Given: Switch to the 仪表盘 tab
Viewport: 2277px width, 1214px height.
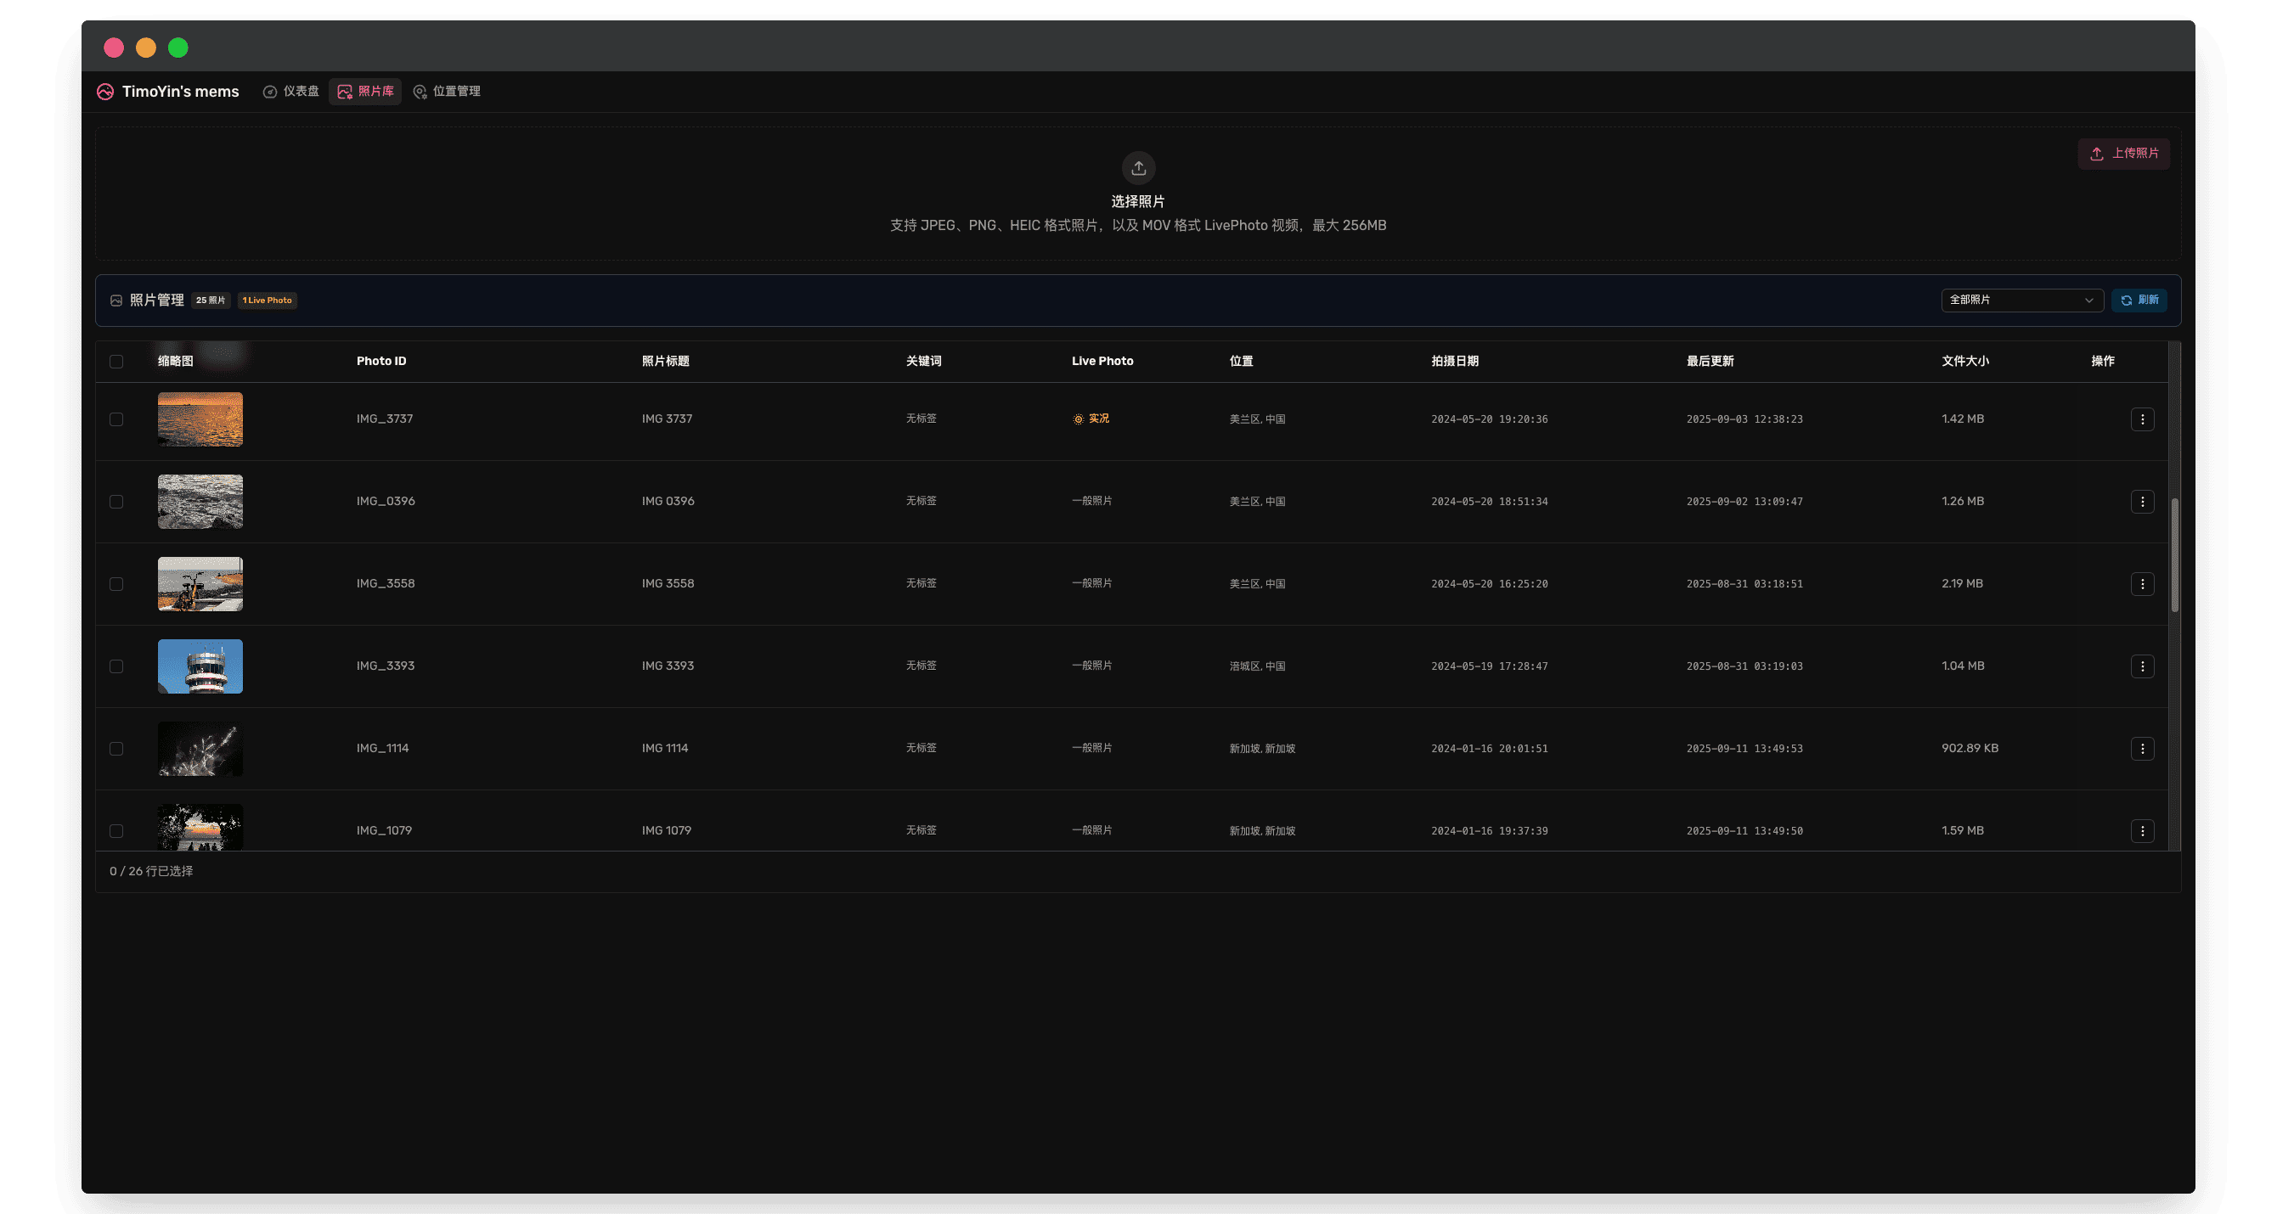Looking at the screenshot, I should tap(291, 92).
